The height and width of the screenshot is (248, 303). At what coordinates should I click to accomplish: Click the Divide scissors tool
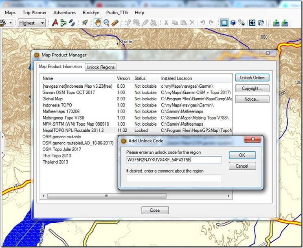click(x=154, y=23)
